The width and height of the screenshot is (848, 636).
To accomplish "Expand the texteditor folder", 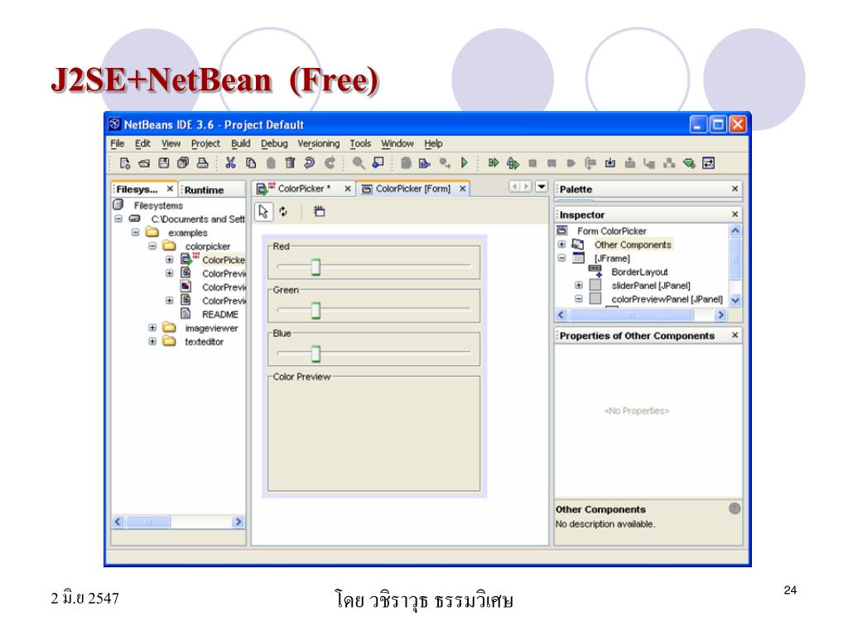I will click(x=152, y=342).
